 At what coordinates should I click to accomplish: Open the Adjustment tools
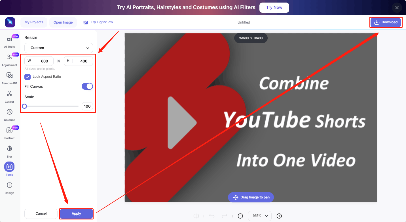(9, 60)
